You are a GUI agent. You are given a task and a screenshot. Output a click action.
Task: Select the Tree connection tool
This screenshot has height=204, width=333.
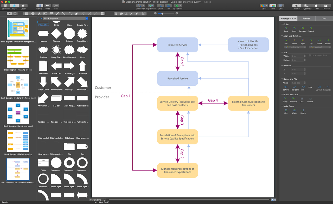pos(168,5)
